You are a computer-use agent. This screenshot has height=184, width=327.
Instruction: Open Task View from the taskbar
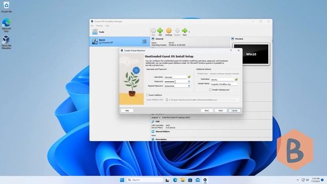167,180
